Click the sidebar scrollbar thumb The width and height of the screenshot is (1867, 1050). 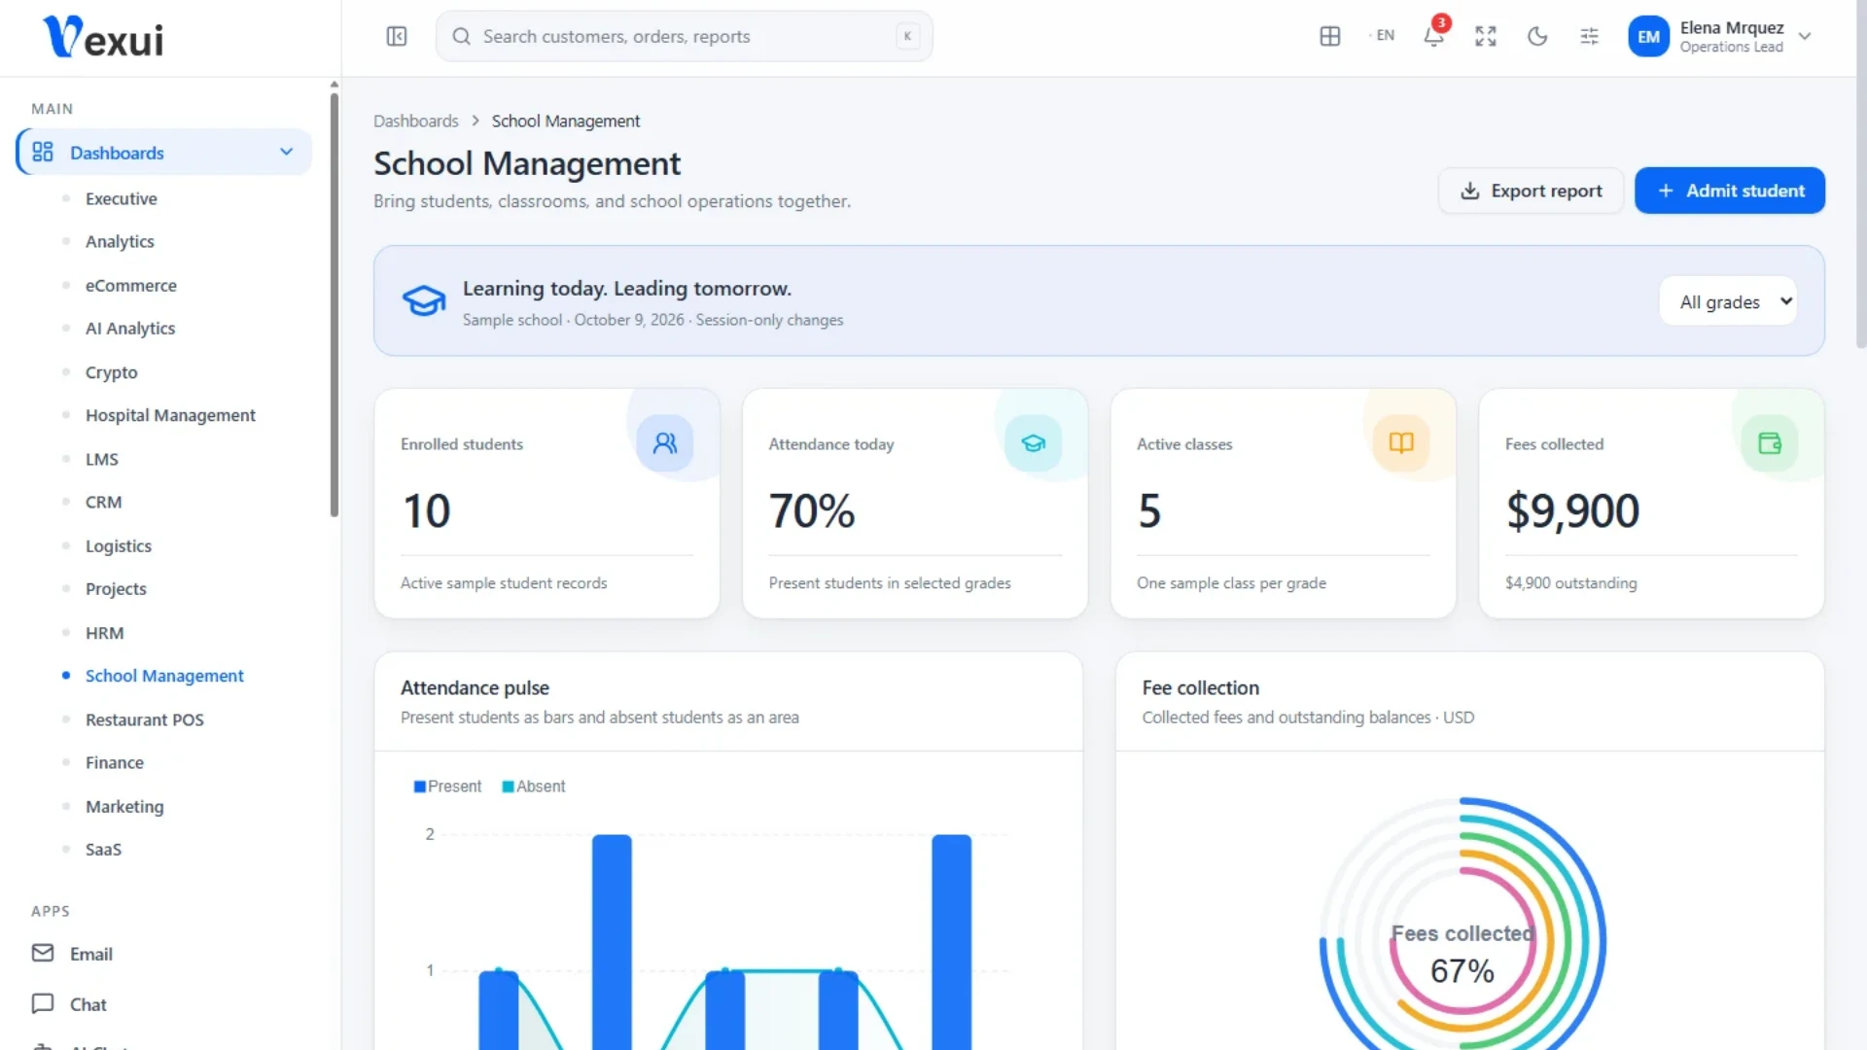point(335,303)
